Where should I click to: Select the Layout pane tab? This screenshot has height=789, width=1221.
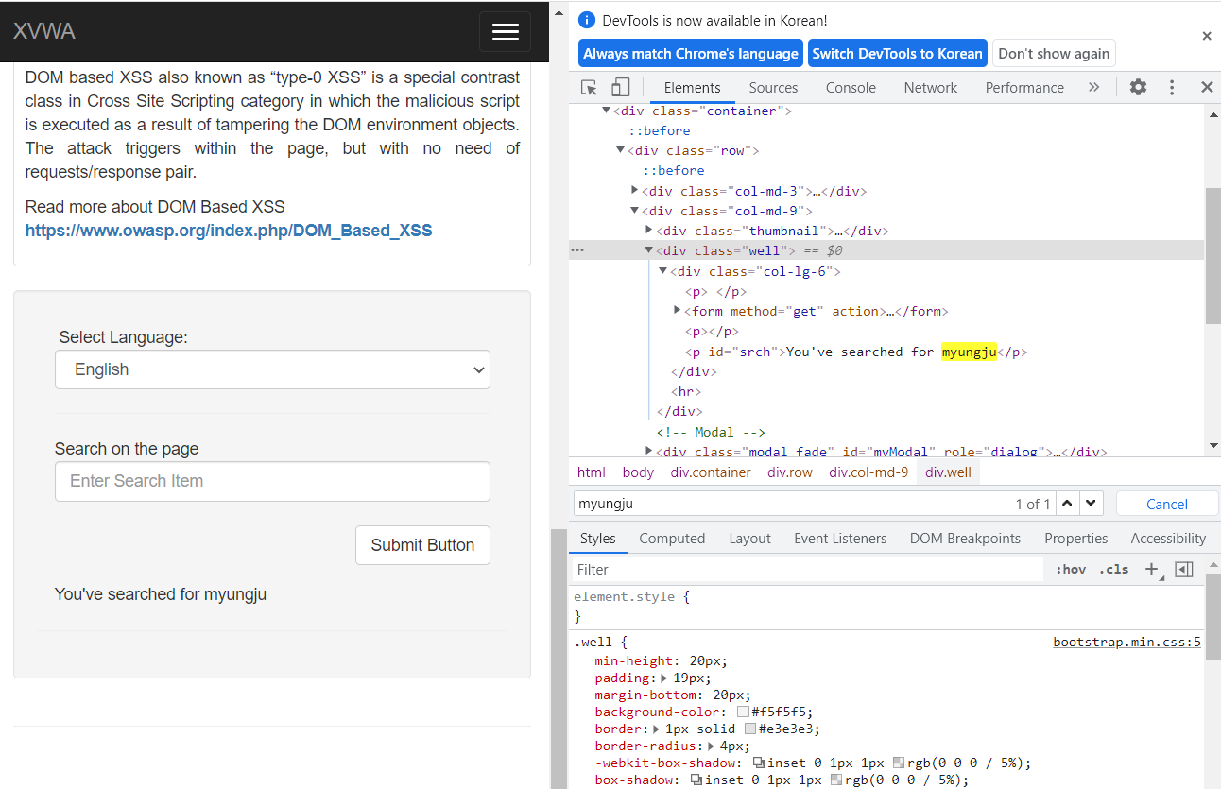click(750, 539)
